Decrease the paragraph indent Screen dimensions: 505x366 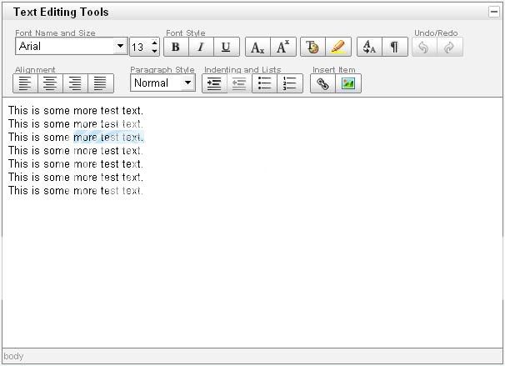click(239, 83)
